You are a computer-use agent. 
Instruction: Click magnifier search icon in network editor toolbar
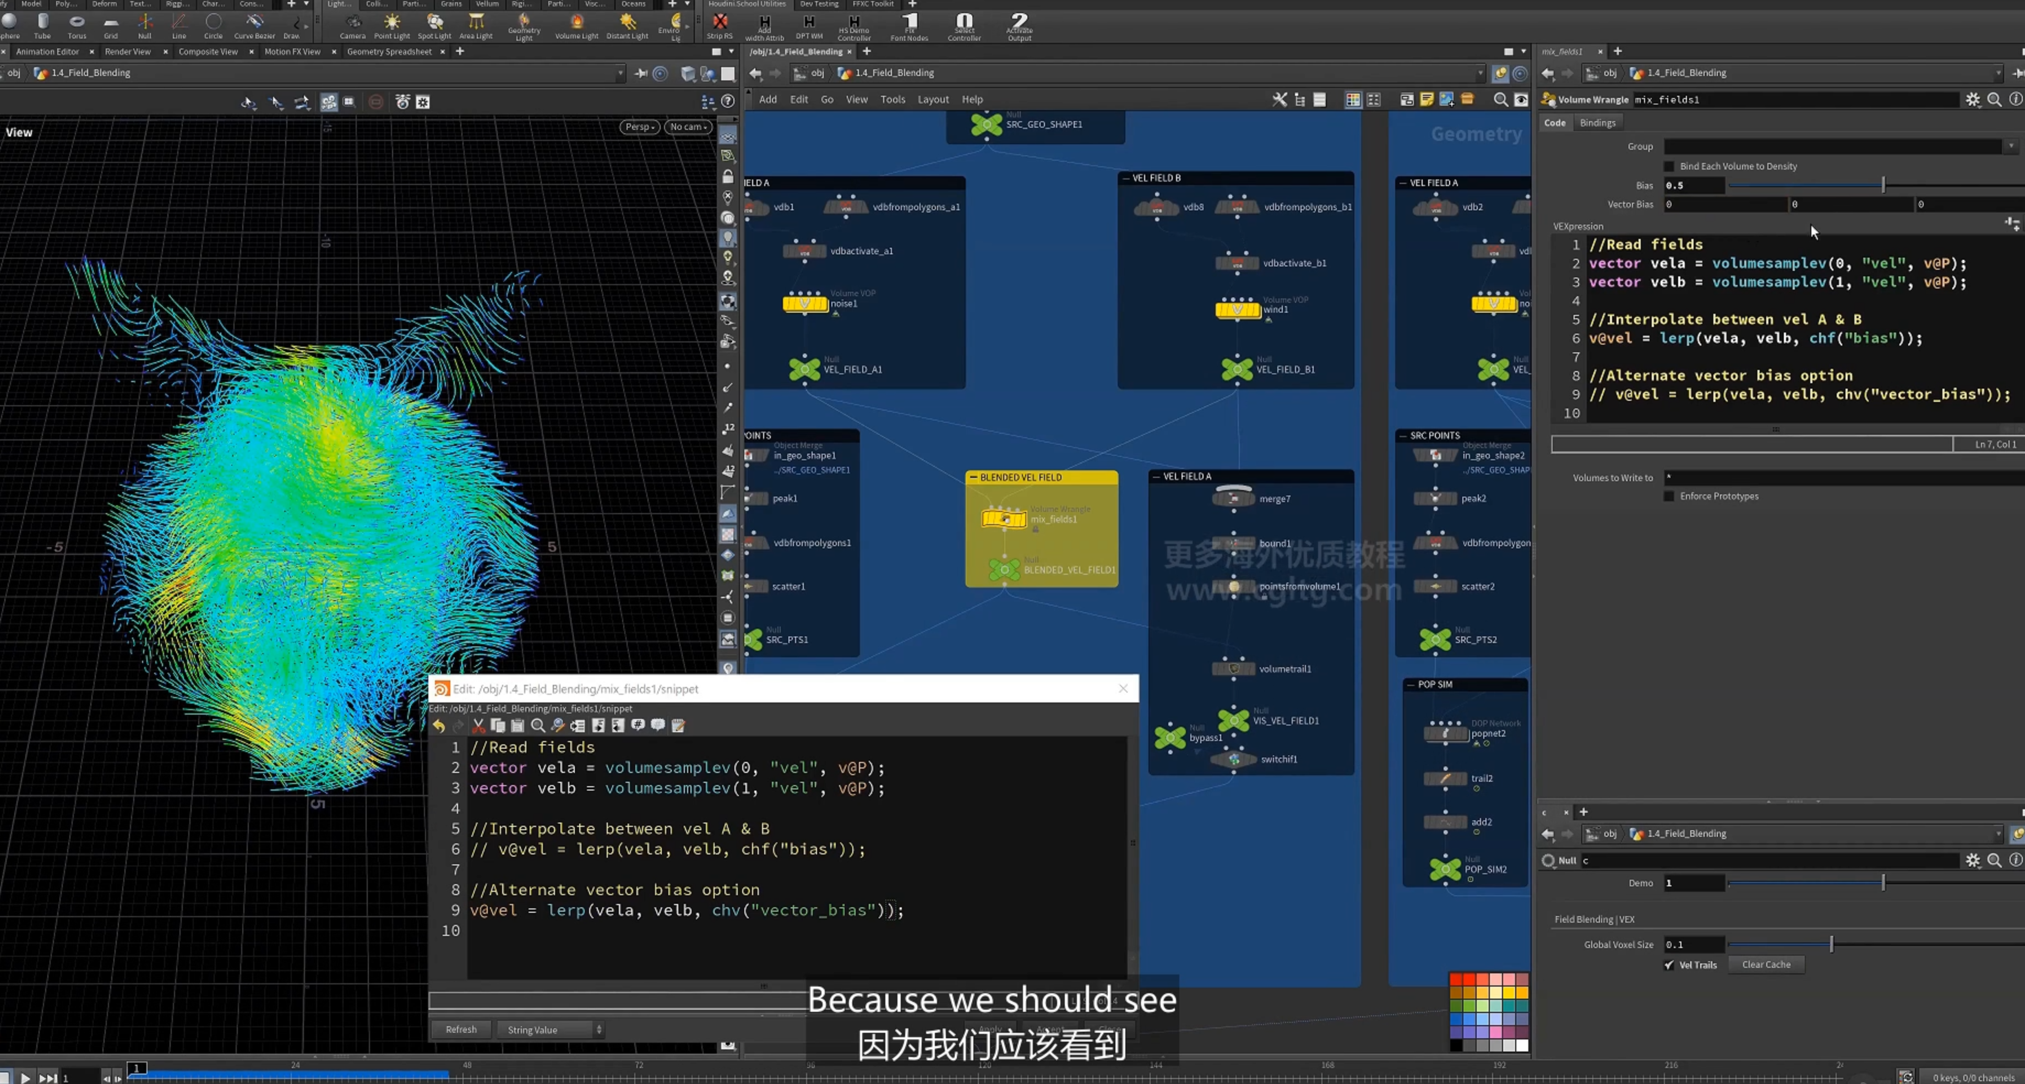tap(1500, 100)
